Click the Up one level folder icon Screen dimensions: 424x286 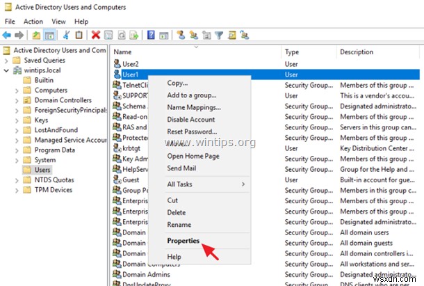point(36,35)
